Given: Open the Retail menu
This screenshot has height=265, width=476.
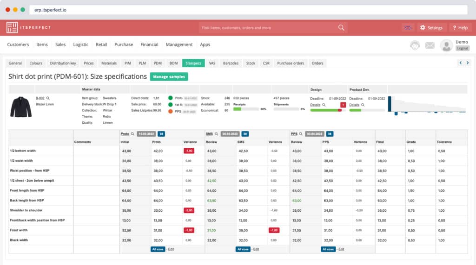Looking at the screenshot, I should [101, 44].
